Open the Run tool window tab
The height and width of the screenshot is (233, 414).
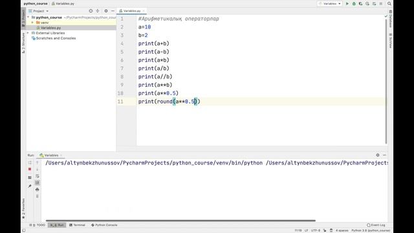[x=58, y=225]
